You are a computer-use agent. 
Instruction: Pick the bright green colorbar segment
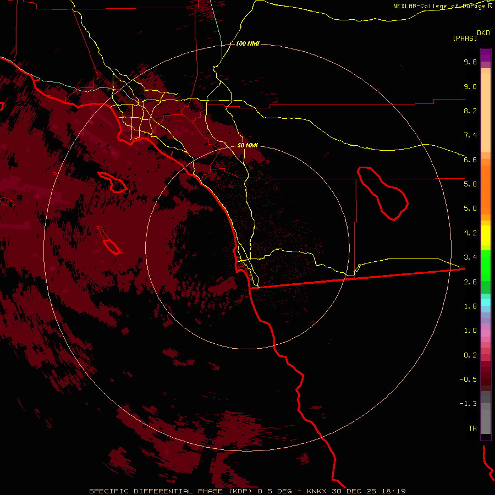pos(486,265)
